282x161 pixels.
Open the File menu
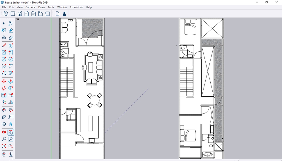(x=4, y=7)
